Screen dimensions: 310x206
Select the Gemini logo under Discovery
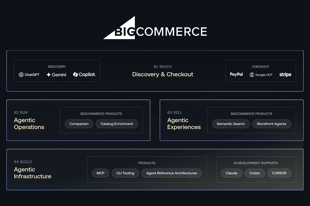click(x=56, y=75)
